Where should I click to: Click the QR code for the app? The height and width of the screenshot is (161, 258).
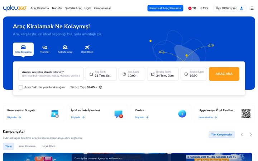click(246, 113)
